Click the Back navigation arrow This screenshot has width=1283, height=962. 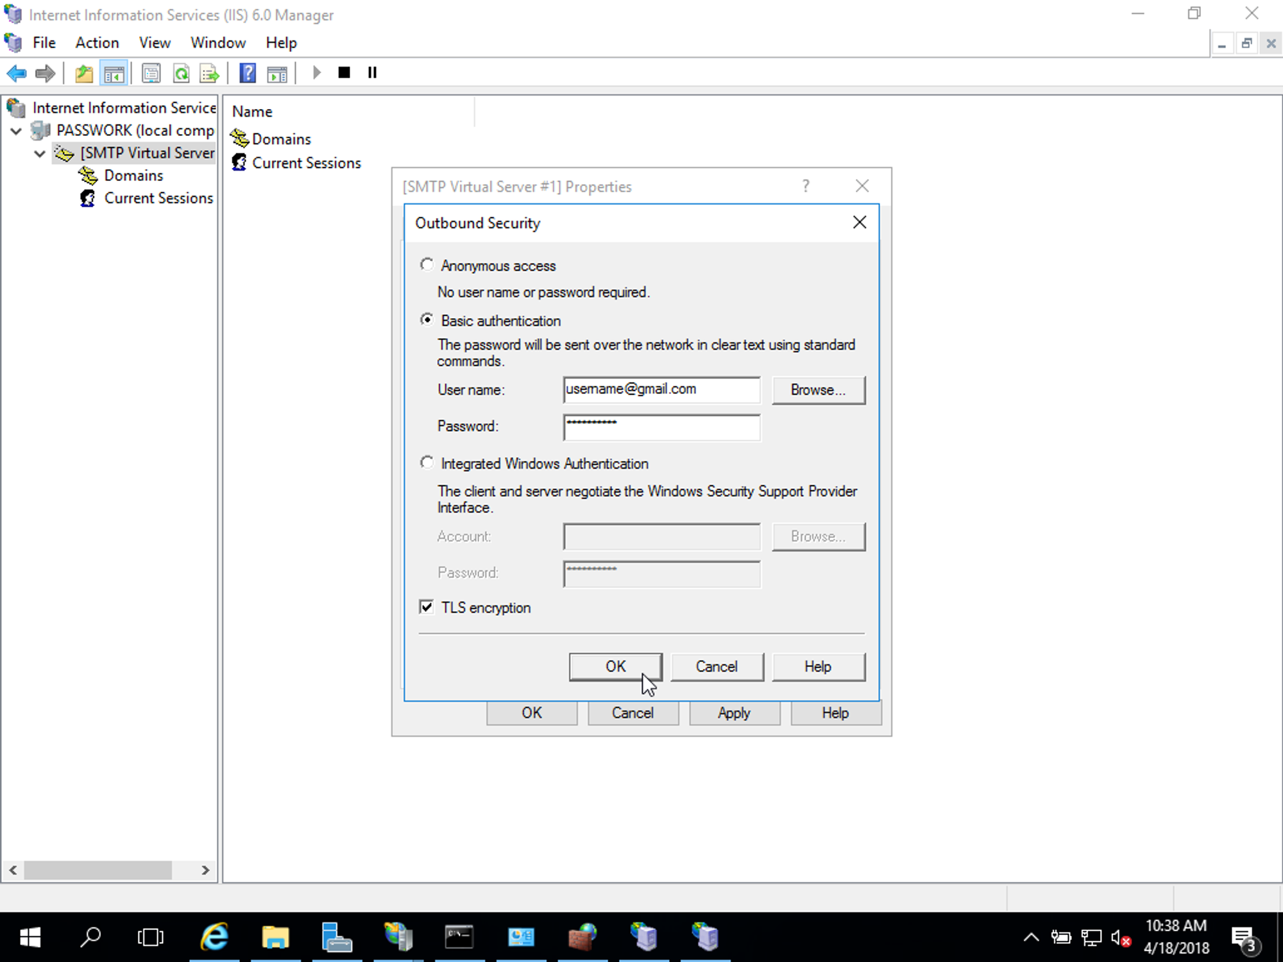pos(17,72)
